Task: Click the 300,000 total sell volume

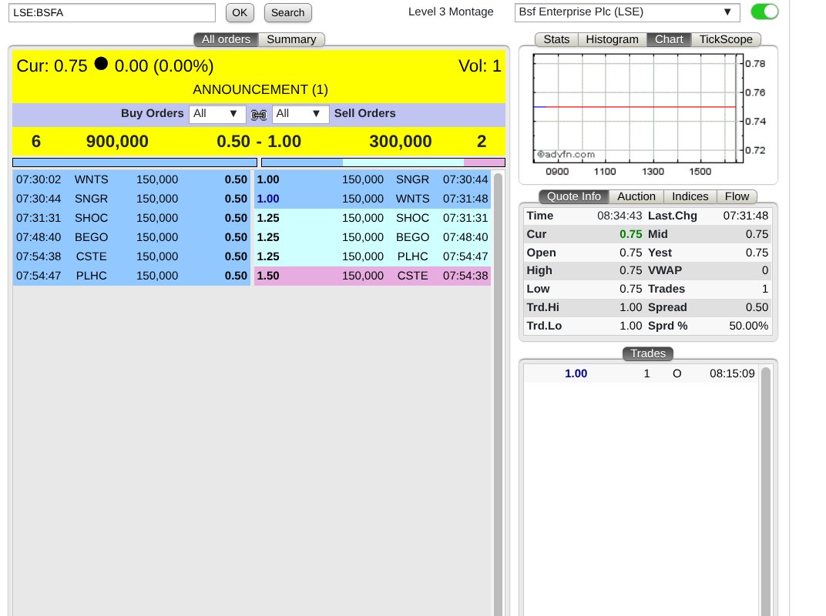Action: 401,142
